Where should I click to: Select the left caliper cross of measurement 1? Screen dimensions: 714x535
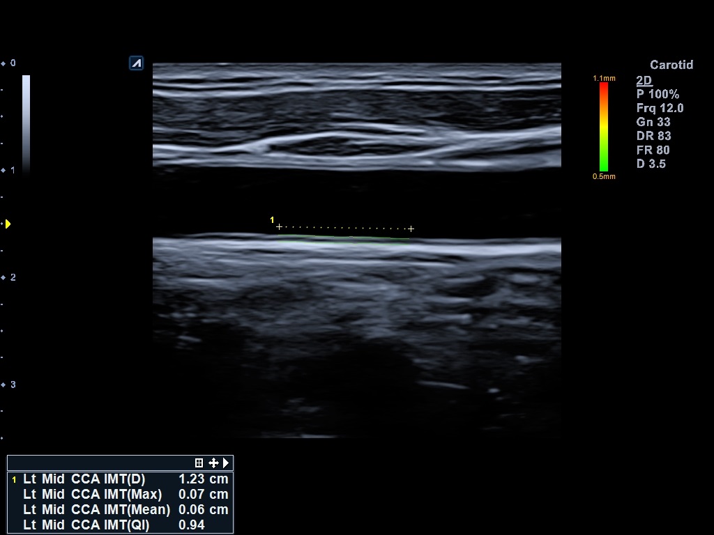[x=280, y=228]
